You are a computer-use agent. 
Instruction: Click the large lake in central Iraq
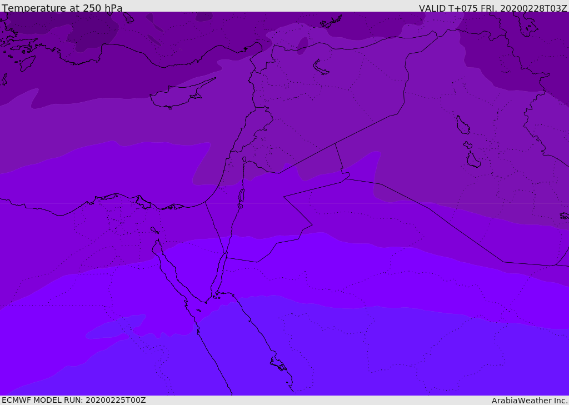[x=463, y=125]
